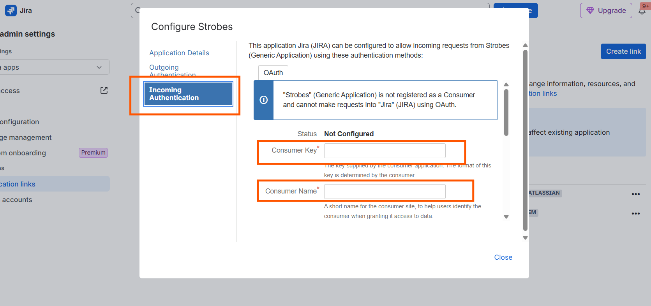The height and width of the screenshot is (306, 651).
Task: Open the onboarding sidebar item
Action: click(23, 153)
